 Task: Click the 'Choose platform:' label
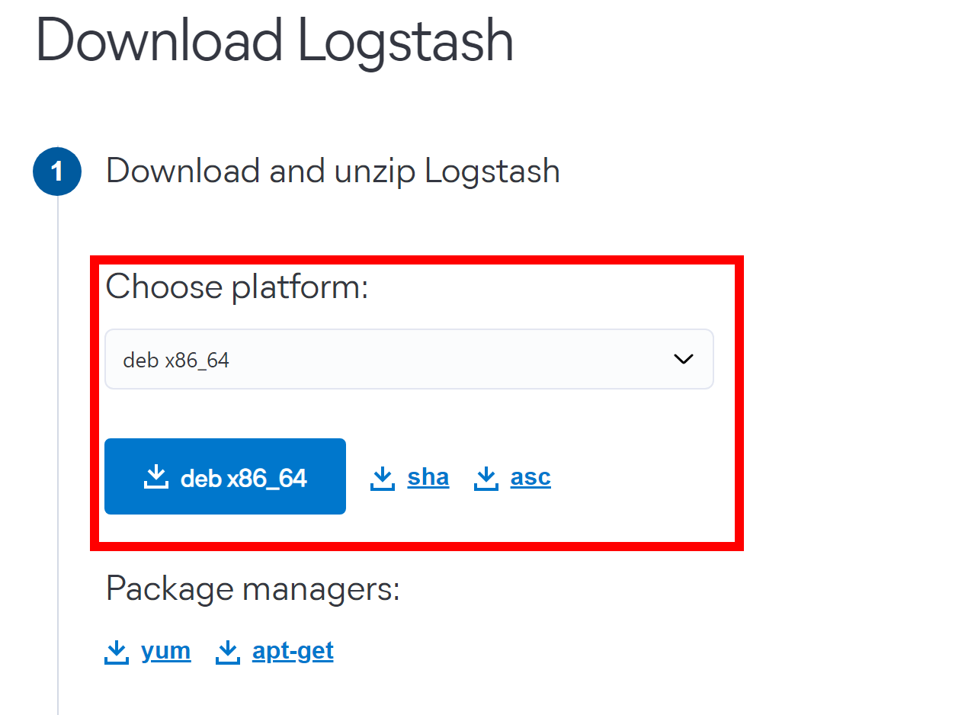point(237,287)
